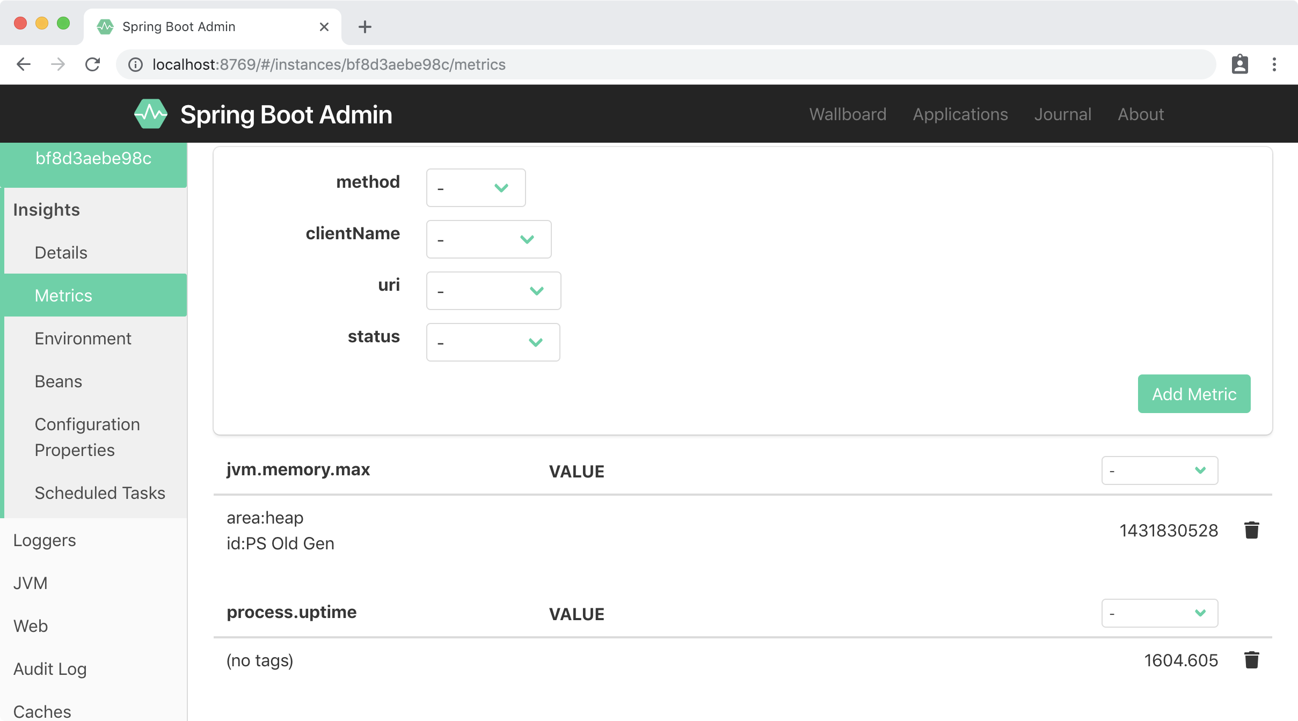
Task: Open Scheduled Tasks in the sidebar
Action: [x=96, y=493]
